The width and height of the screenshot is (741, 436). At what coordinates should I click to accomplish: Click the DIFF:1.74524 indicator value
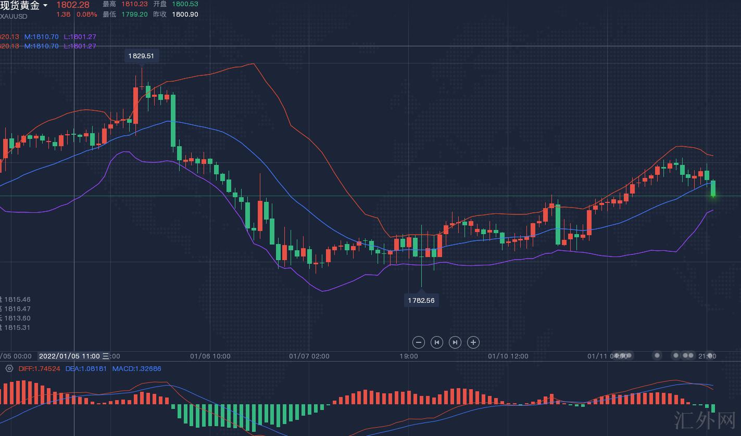[x=39, y=368]
